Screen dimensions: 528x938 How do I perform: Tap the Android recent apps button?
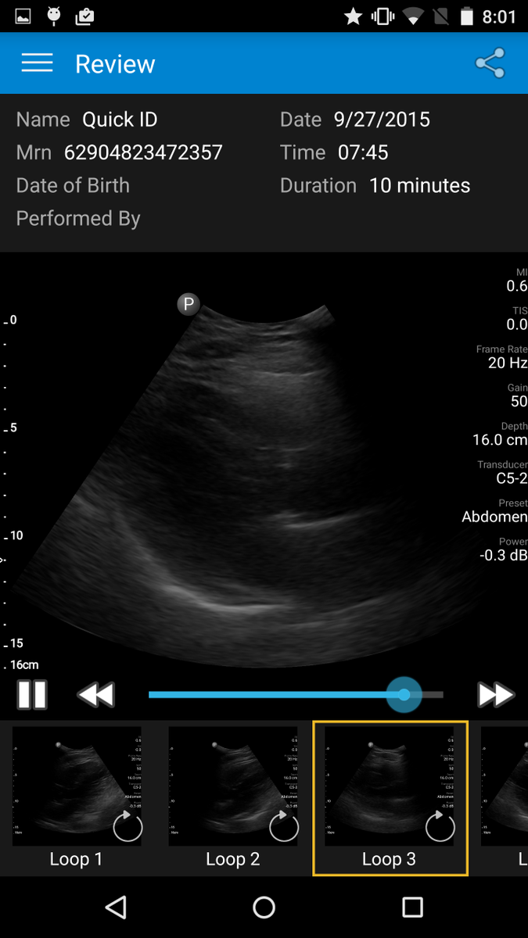point(412,907)
